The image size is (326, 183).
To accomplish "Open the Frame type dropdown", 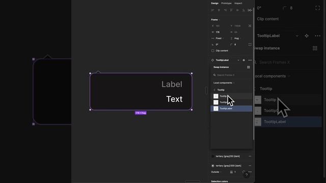I will click(215, 20).
